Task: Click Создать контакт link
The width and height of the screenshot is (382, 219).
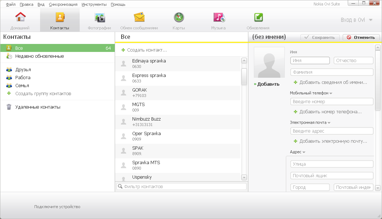Action: click(146, 50)
